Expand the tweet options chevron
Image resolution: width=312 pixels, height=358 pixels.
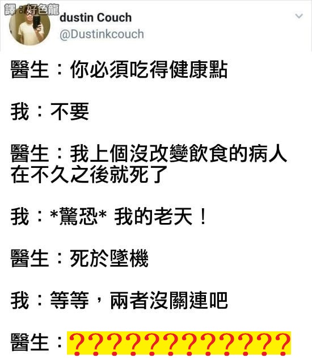point(299,16)
